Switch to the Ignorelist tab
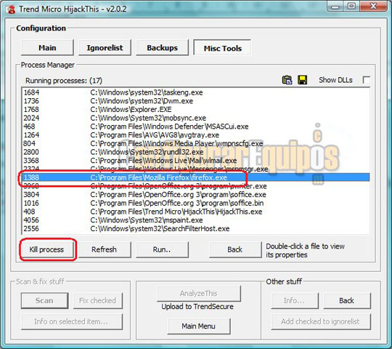Screen dimensions: 392x349 105,47
